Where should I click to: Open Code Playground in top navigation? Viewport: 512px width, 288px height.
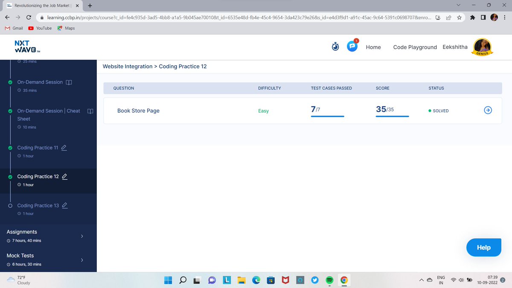tap(415, 47)
